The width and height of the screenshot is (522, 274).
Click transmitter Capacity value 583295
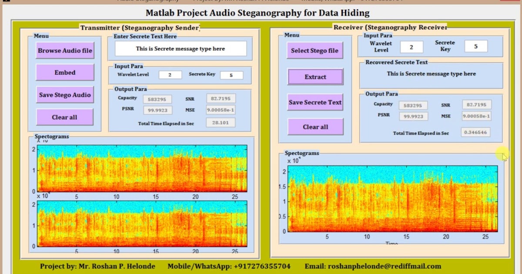(157, 99)
